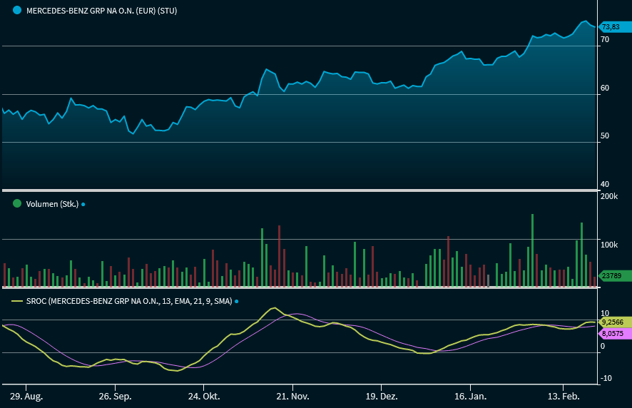The height and width of the screenshot is (408, 632).
Task: Click the green circle beside Volumen label
Action: click(17, 203)
